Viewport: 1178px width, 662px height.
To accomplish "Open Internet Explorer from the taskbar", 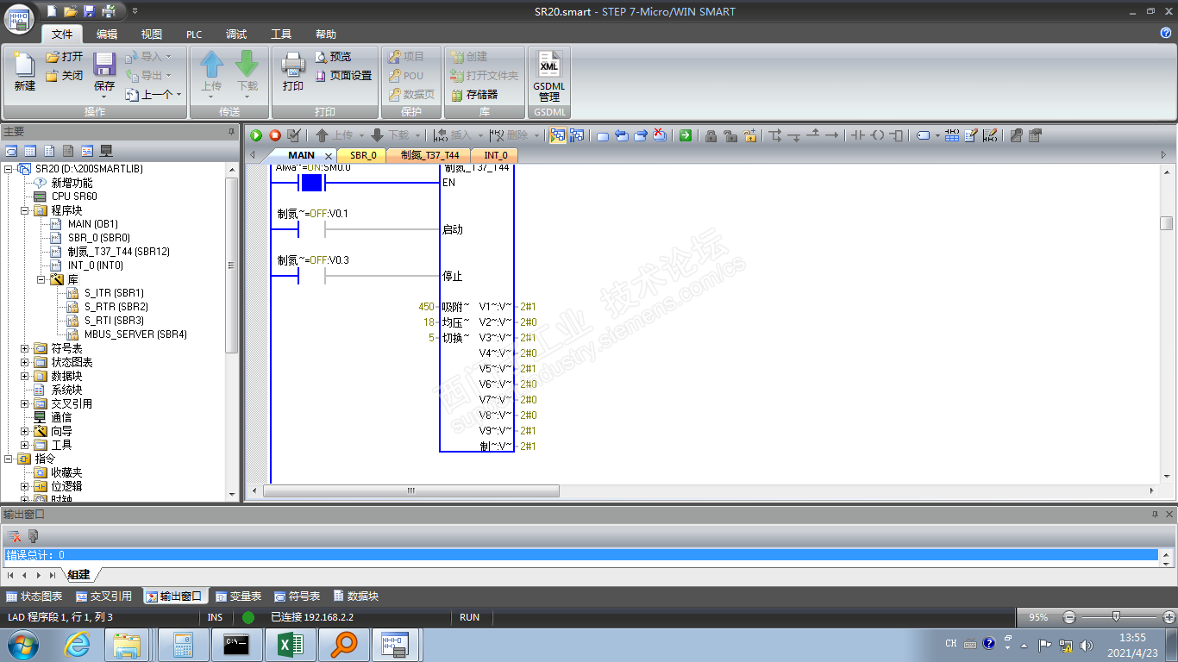I will tap(78, 645).
